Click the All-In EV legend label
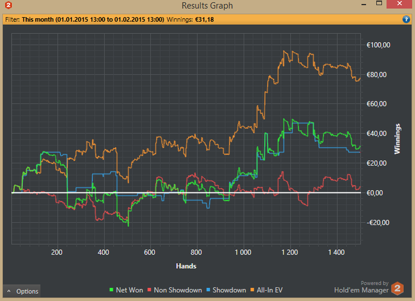Viewport: 415px width, 301px height. tap(270, 290)
